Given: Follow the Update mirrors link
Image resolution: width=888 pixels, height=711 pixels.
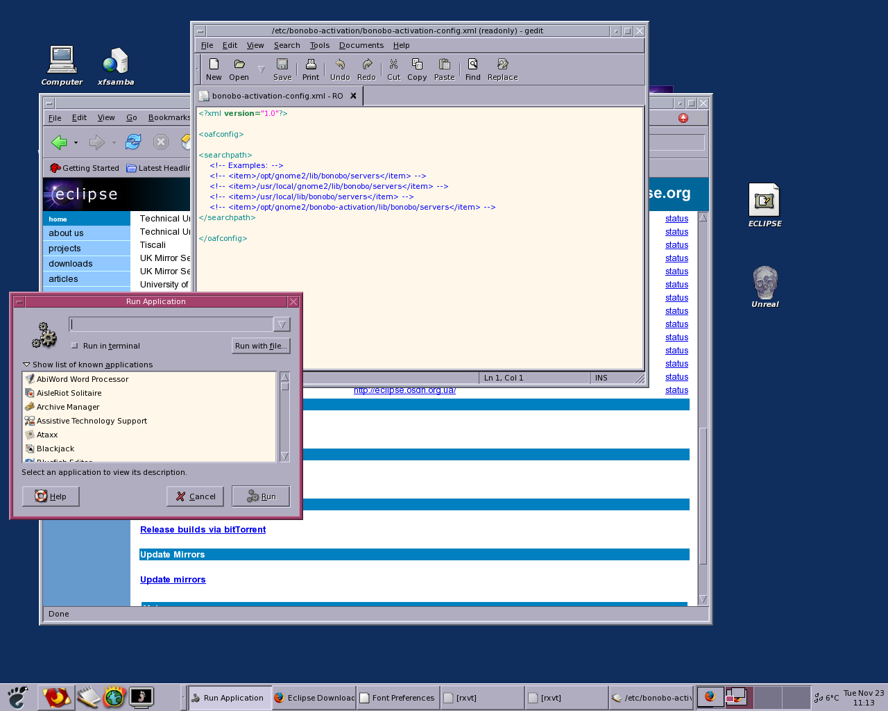Looking at the screenshot, I should coord(173,580).
